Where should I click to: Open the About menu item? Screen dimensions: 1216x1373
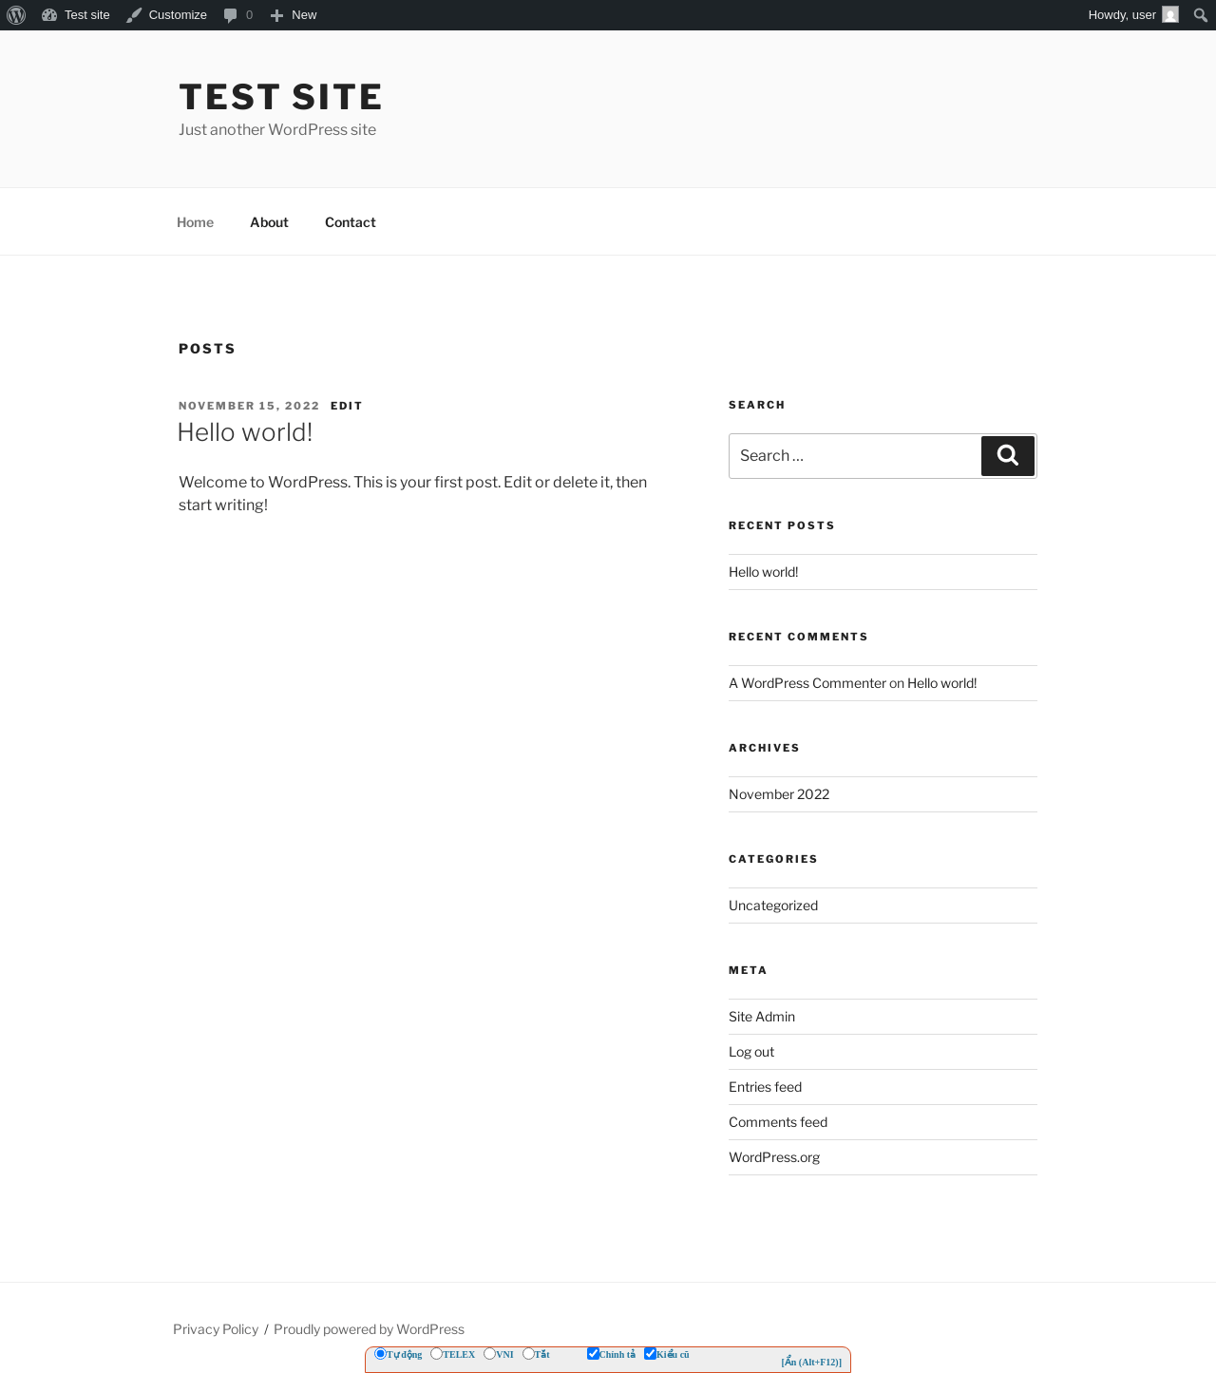pos(269,222)
